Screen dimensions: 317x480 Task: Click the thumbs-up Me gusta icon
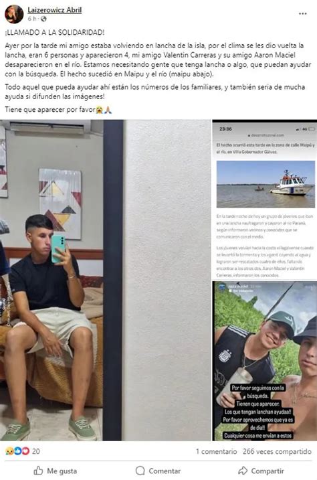[x=38, y=471]
